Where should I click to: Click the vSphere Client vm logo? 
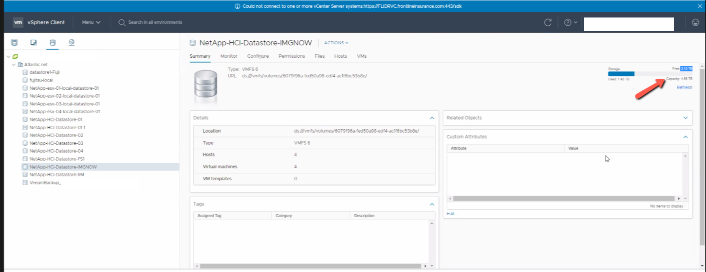[x=18, y=22]
